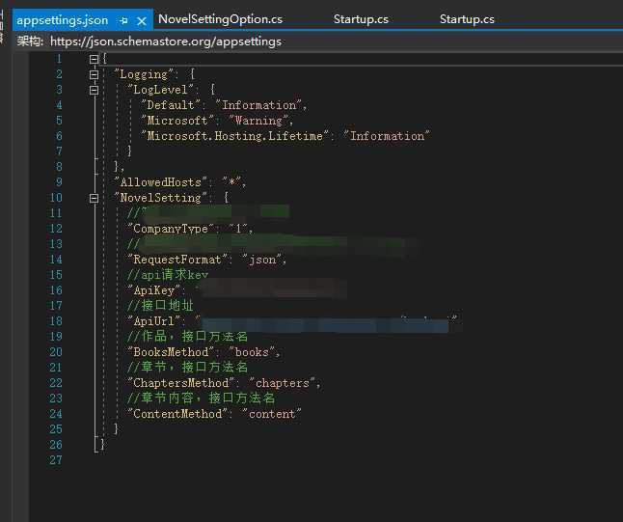623x522 pixels.
Task: Collapse the Logging section
Action: 94,74
